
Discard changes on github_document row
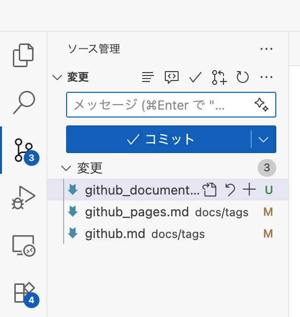point(230,190)
